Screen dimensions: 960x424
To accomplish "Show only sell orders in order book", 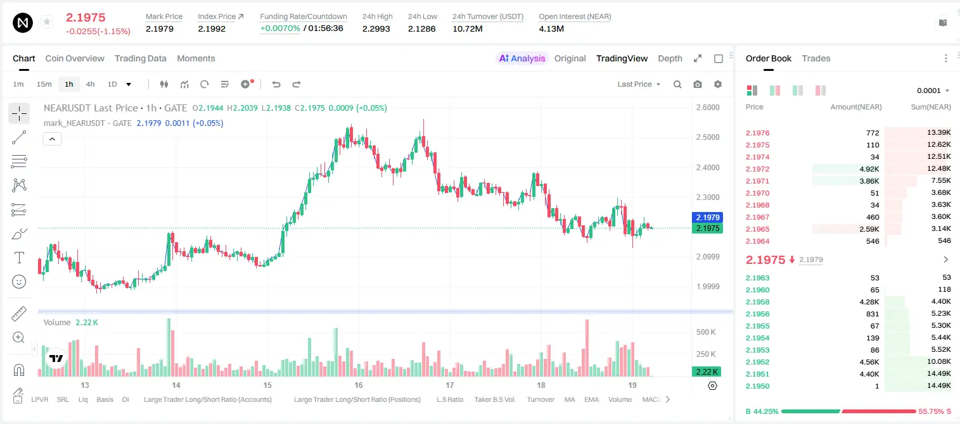I will coord(821,90).
